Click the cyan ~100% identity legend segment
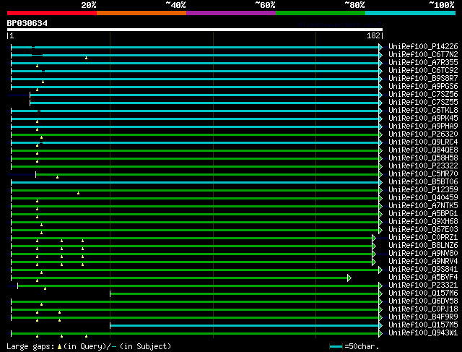This screenshot has width=462, height=352. (x=411, y=13)
